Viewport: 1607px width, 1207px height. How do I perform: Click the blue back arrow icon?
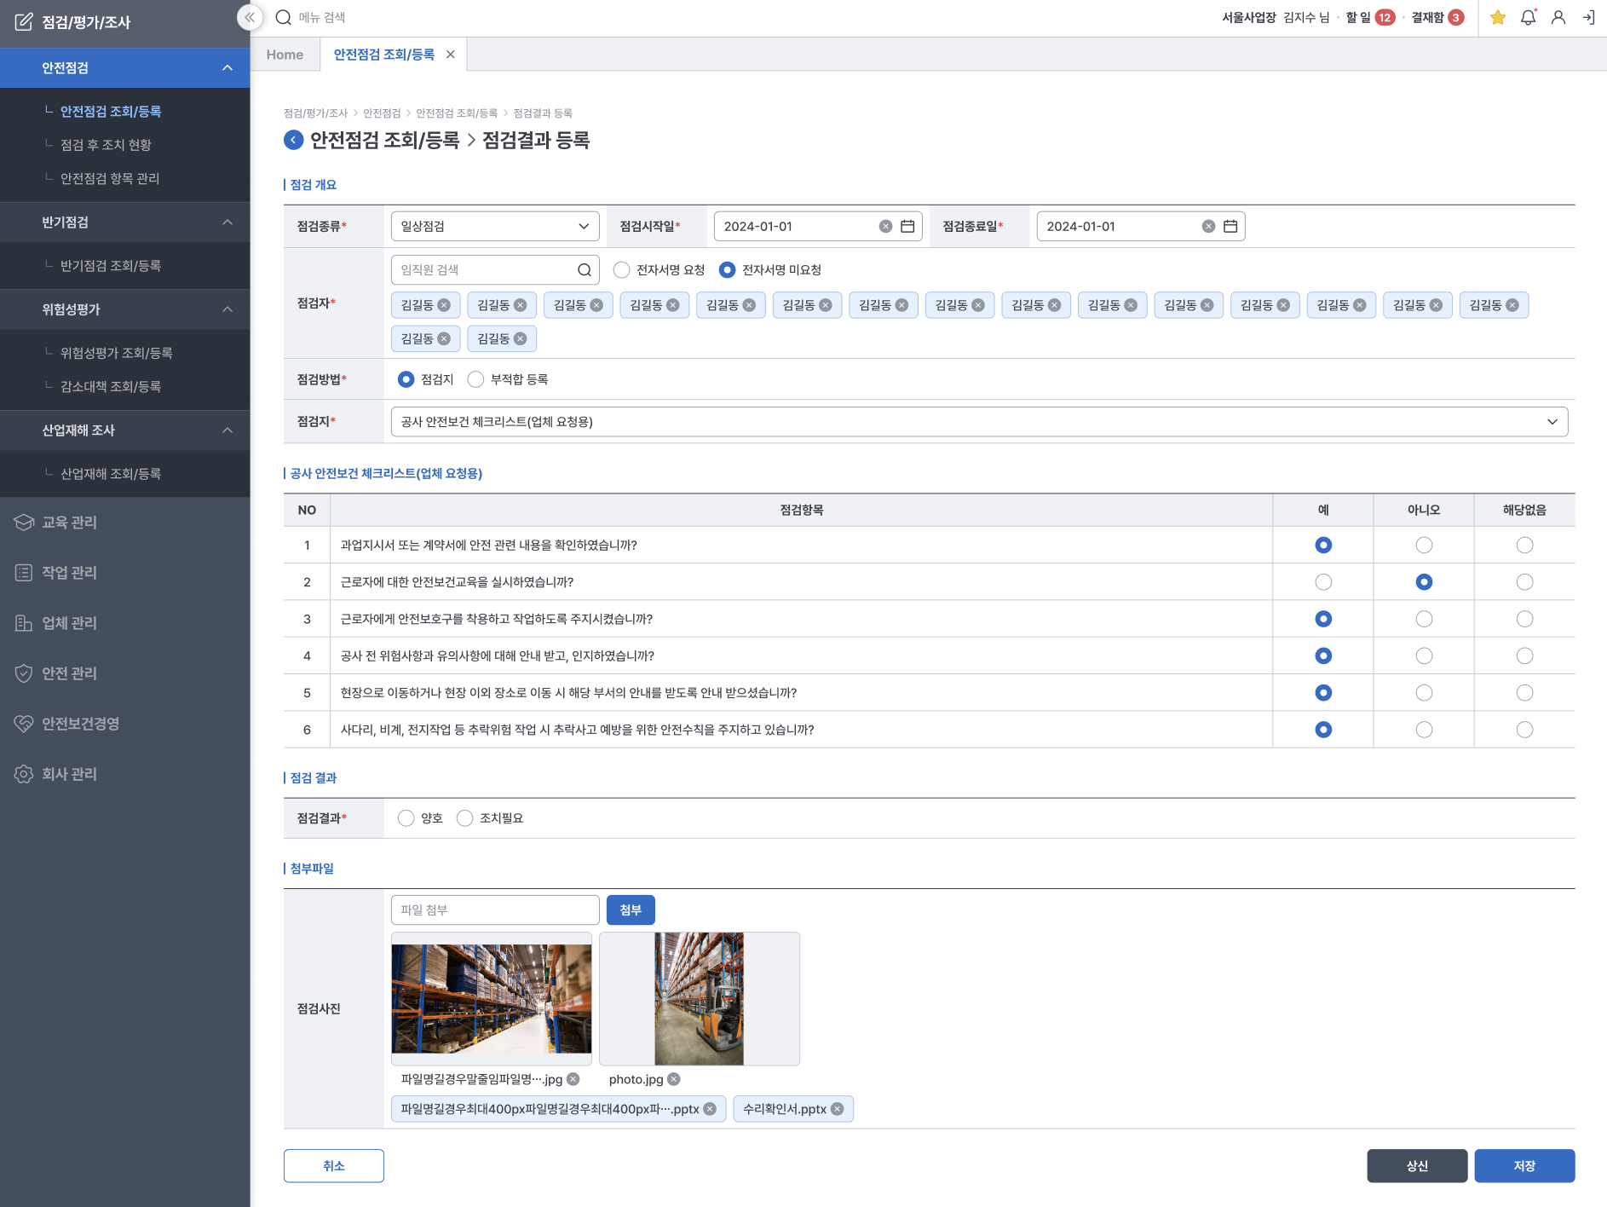[293, 141]
